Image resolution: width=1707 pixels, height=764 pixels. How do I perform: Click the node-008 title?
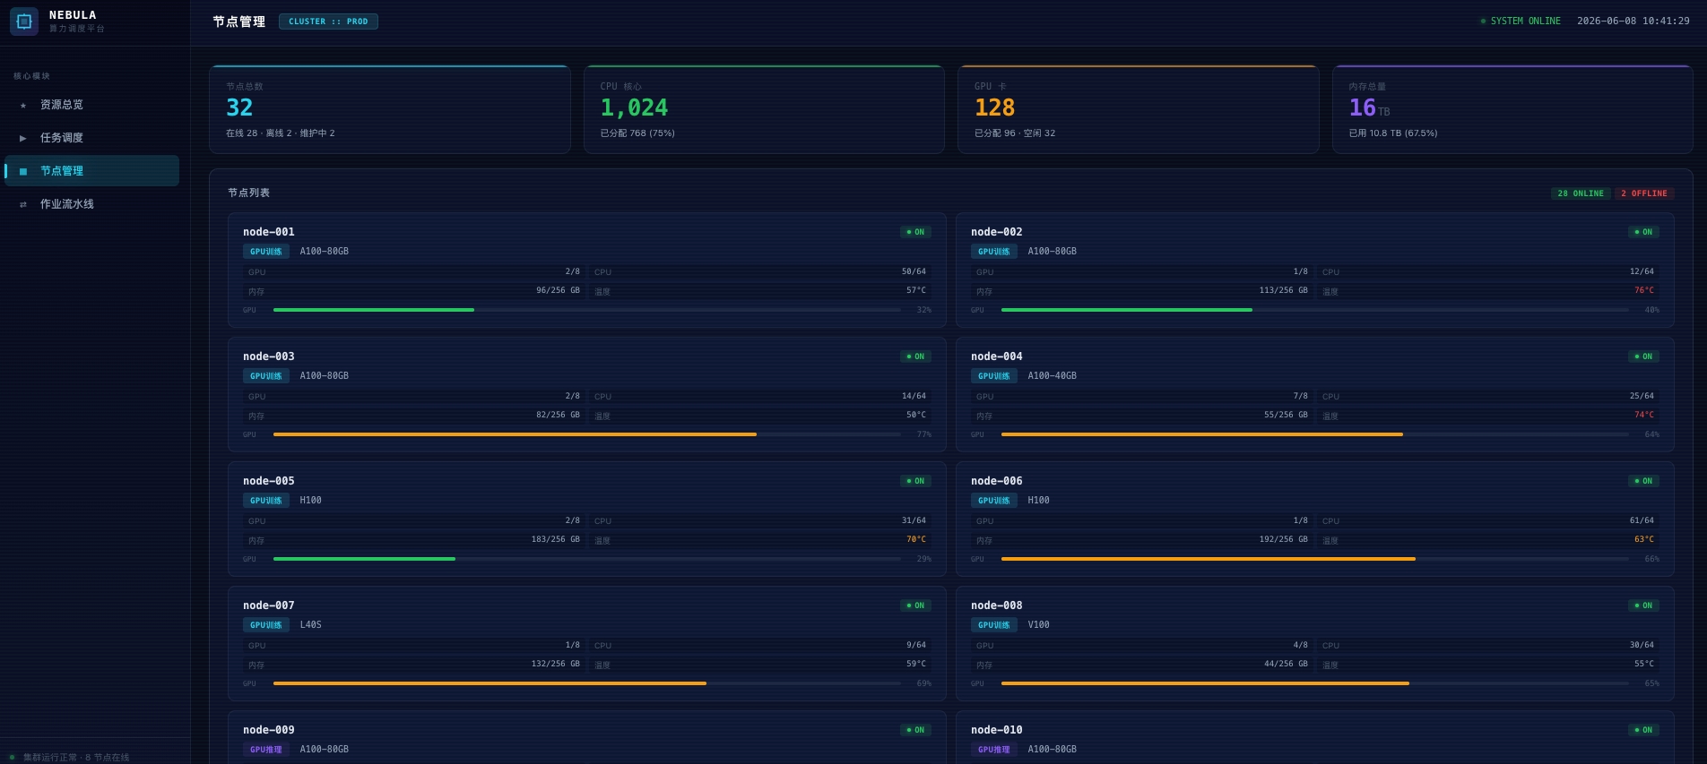click(x=997, y=605)
